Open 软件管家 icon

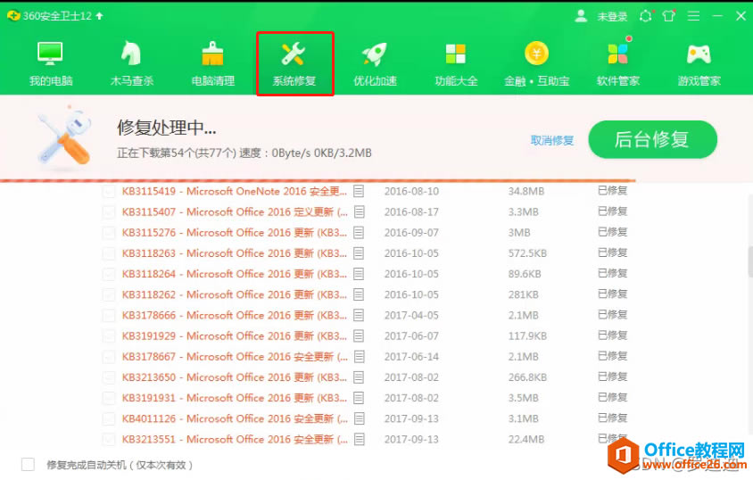pos(617,54)
